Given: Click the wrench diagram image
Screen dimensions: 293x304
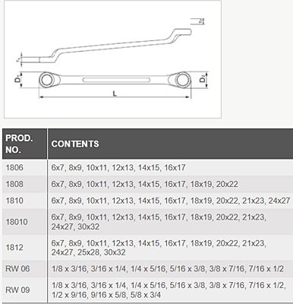Looking at the screenshot, I should [x=113, y=59].
